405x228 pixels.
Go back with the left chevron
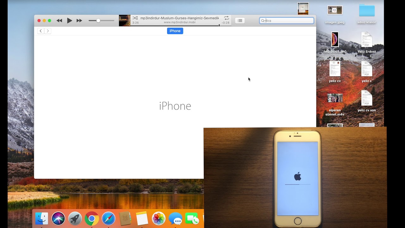[x=41, y=31]
